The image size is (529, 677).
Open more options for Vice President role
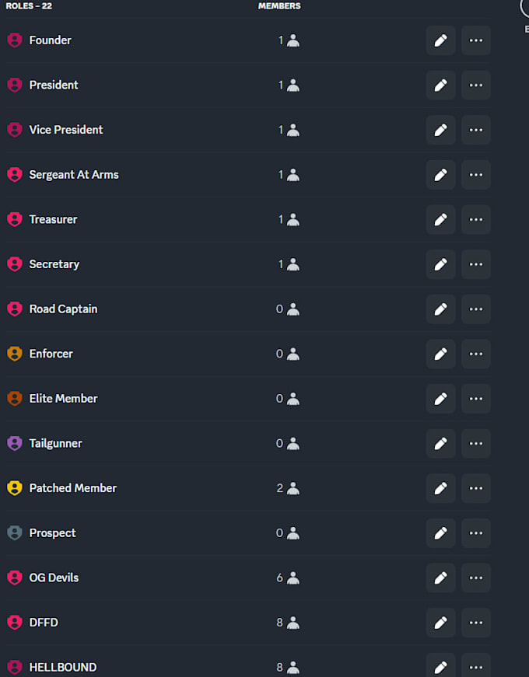tap(476, 130)
